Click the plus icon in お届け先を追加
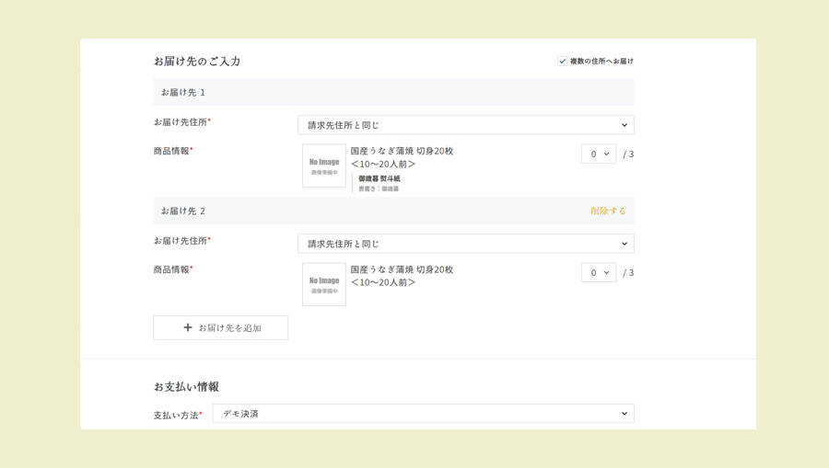This screenshot has width=829, height=468. [x=188, y=328]
